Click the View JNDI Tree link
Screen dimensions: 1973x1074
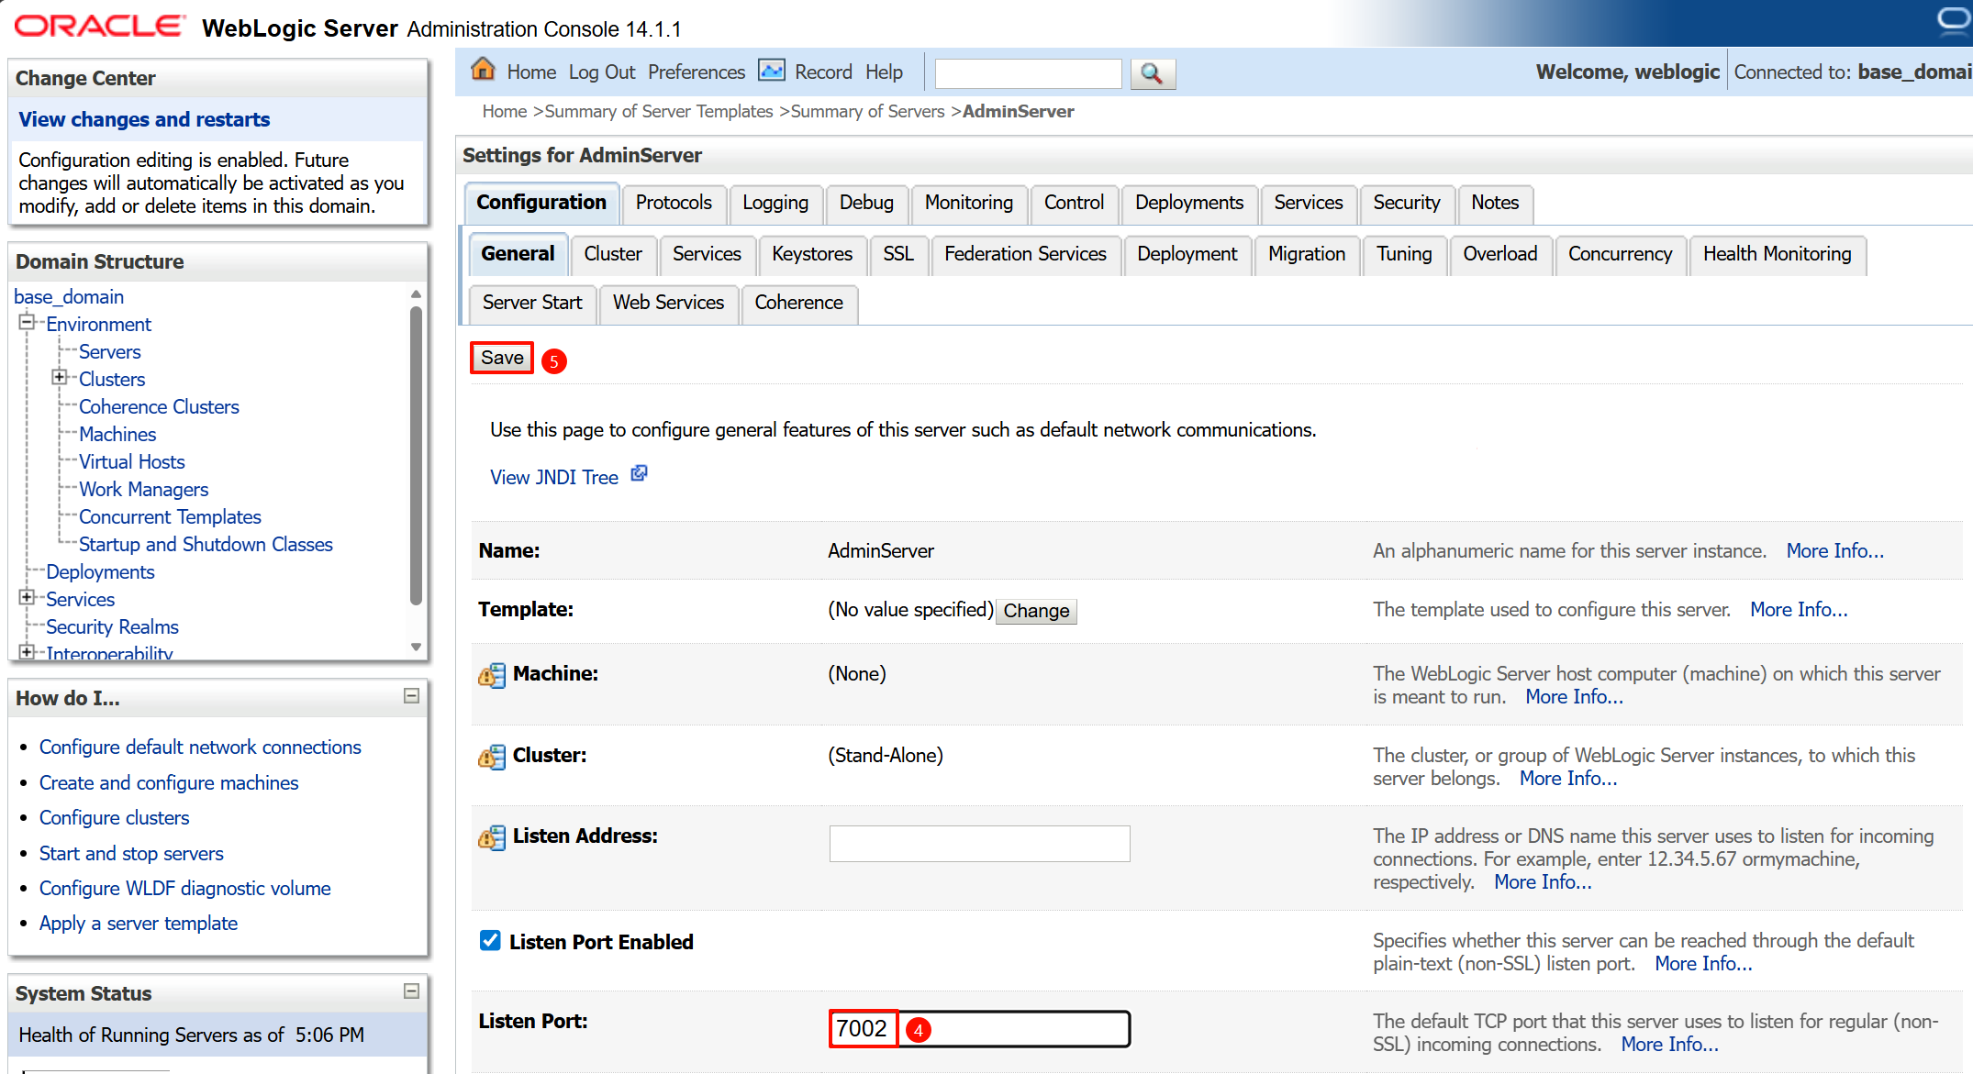tap(554, 478)
